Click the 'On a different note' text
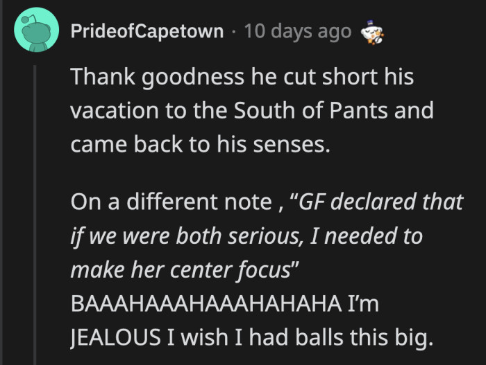This screenshot has height=365, width=486. tap(178, 203)
